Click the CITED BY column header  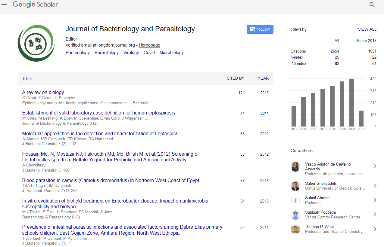point(236,78)
